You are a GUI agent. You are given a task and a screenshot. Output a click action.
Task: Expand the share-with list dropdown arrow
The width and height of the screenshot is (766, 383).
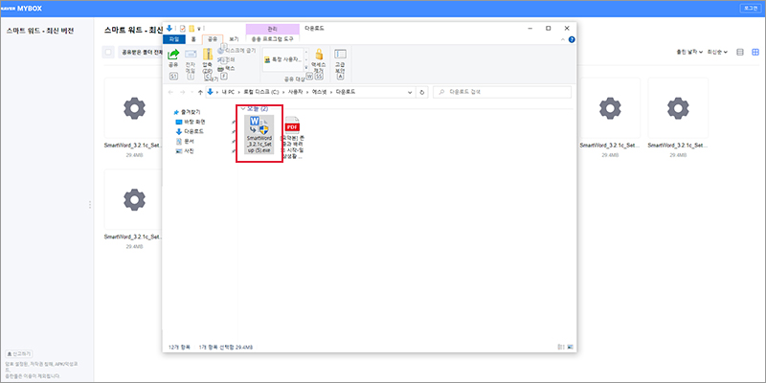coord(306,67)
